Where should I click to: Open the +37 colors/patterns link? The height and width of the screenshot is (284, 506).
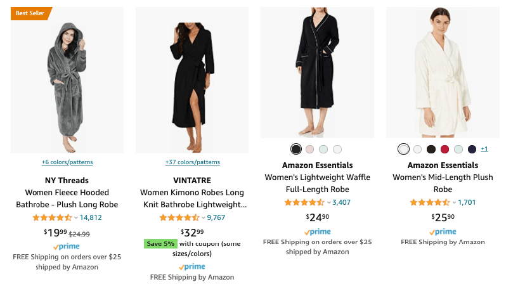point(192,162)
